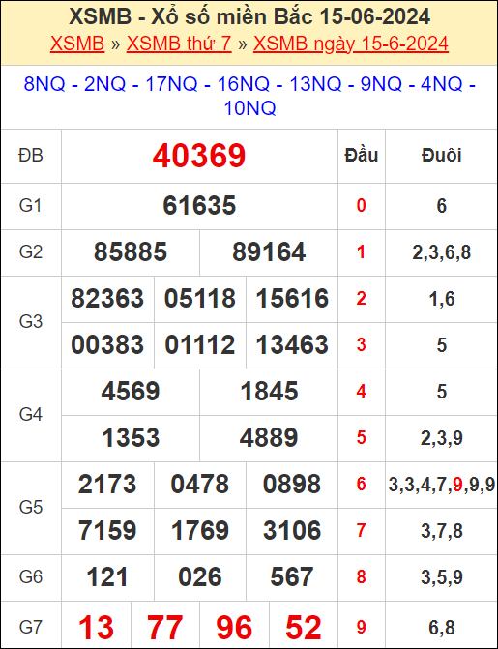Open the XSMB thứ 7 link
The height and width of the screenshot is (649, 498).
[179, 44]
